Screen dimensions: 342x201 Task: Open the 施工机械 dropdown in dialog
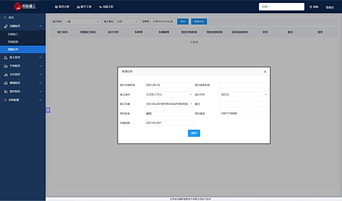169,104
